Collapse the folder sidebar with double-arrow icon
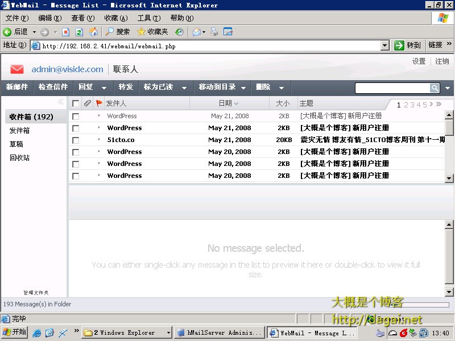455x341 pixels. (x=61, y=102)
